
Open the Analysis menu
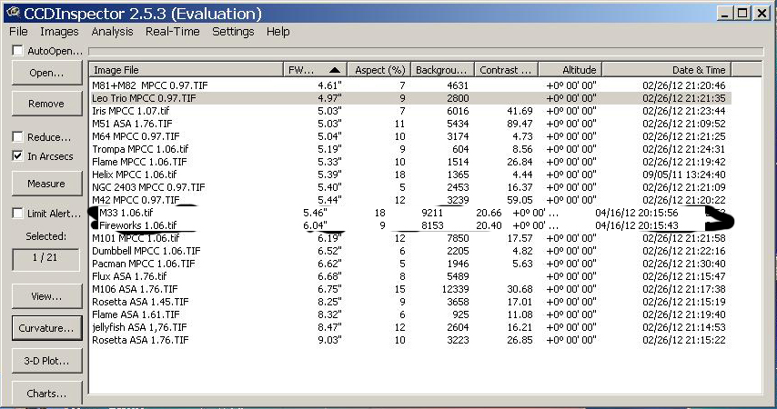click(x=112, y=32)
